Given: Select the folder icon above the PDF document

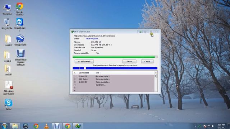Looking at the screenshot, I should (8, 70).
